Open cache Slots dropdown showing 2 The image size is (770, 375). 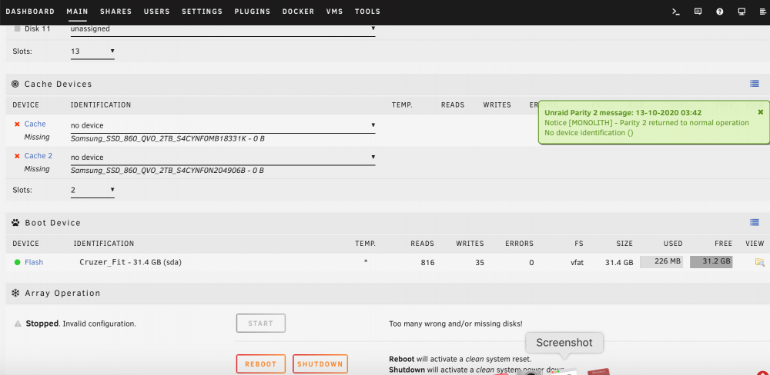(x=93, y=190)
